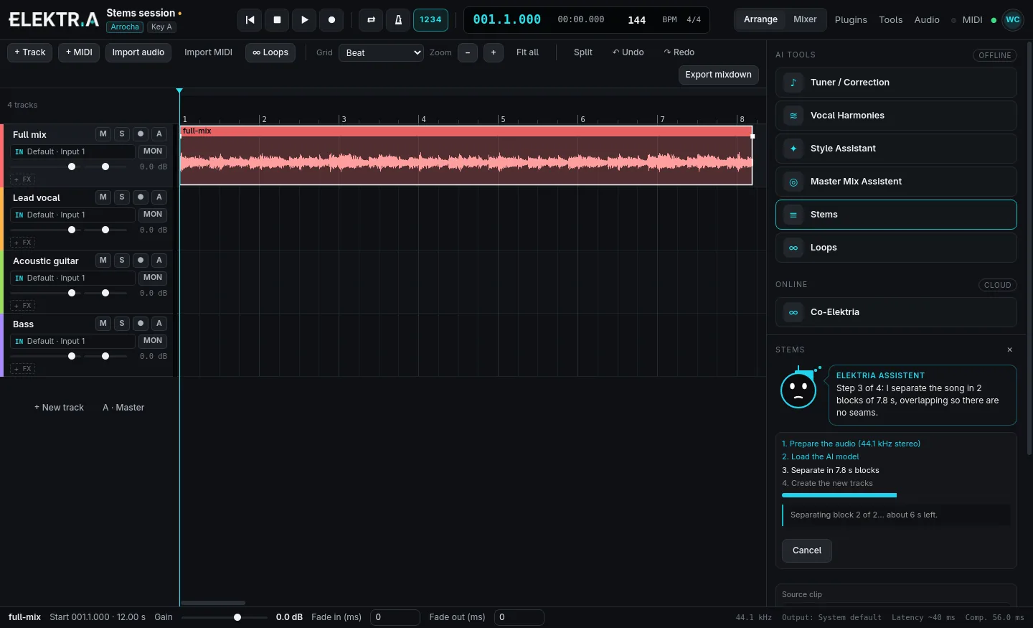Screen dimensions: 1033x628
Task: Click the Tuner / Correction note icon
Action: point(793,83)
